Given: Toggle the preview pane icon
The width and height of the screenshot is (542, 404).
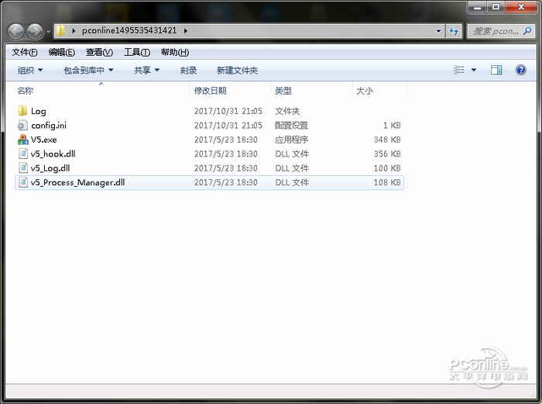Looking at the screenshot, I should click(x=496, y=71).
